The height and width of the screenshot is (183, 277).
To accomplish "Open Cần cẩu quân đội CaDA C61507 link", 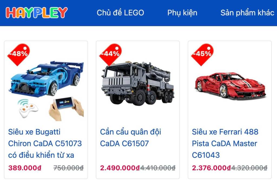I will [131, 138].
